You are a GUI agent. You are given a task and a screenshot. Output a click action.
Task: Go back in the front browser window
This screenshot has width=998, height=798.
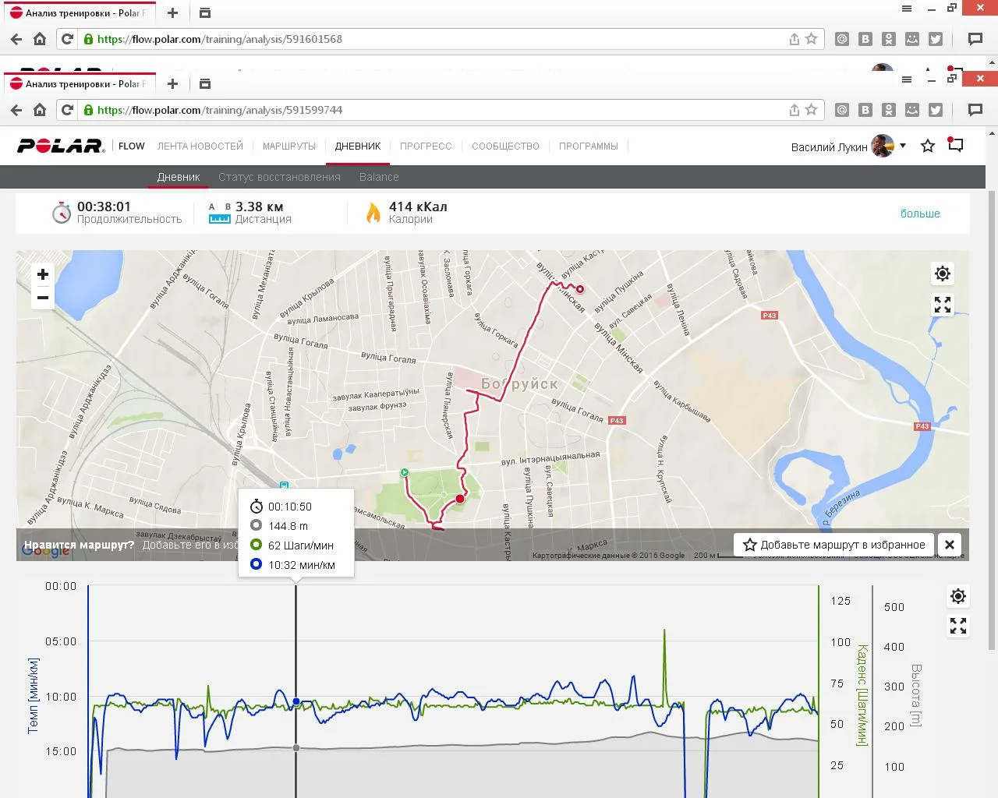[x=16, y=110]
